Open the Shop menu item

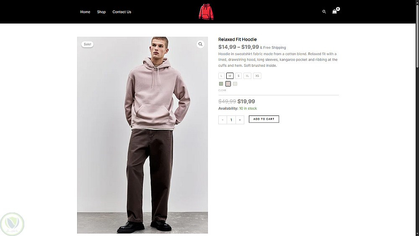point(101,12)
